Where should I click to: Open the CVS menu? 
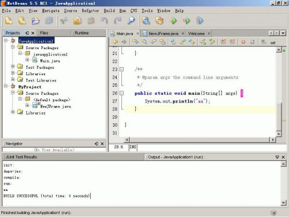click(134, 10)
